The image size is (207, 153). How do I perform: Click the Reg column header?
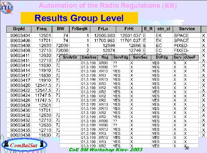pyautogui.click(x=105, y=57)
